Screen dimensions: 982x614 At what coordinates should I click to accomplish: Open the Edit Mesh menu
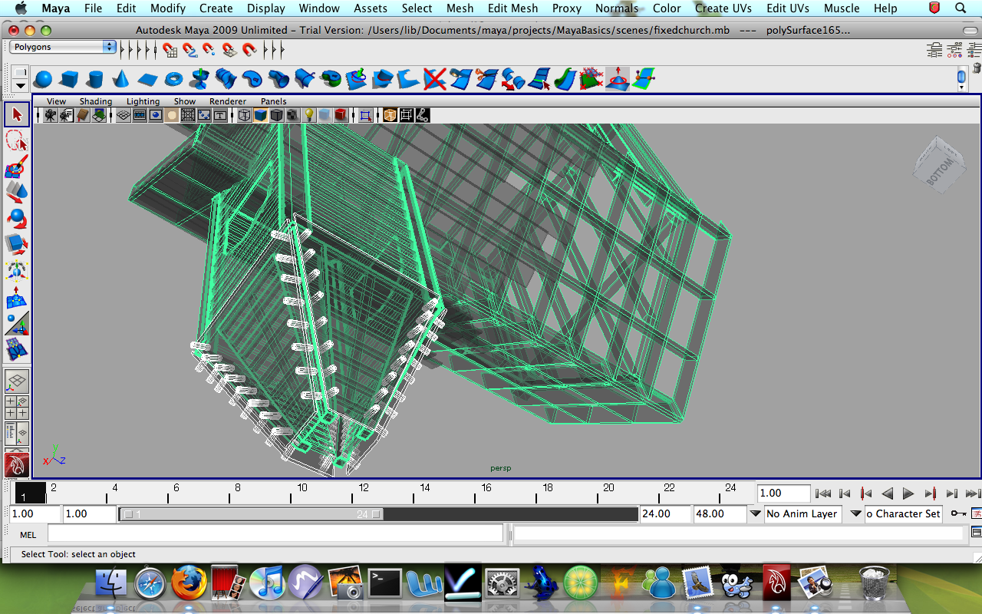[x=512, y=8]
